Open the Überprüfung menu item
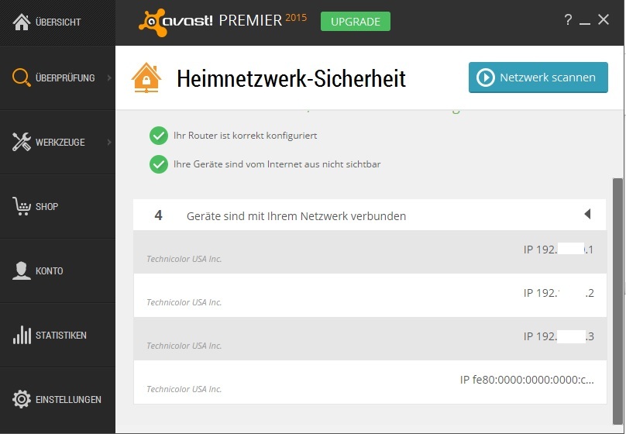The height and width of the screenshot is (434, 626). (x=57, y=77)
